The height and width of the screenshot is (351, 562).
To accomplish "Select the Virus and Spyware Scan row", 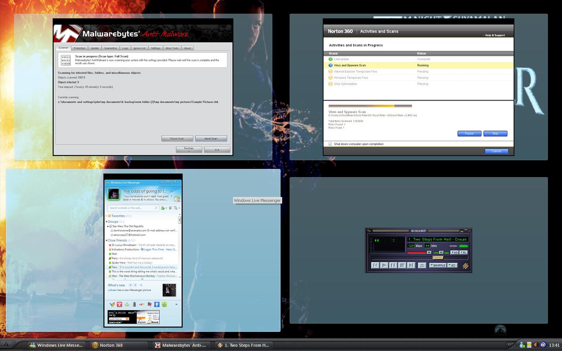I will tap(418, 65).
